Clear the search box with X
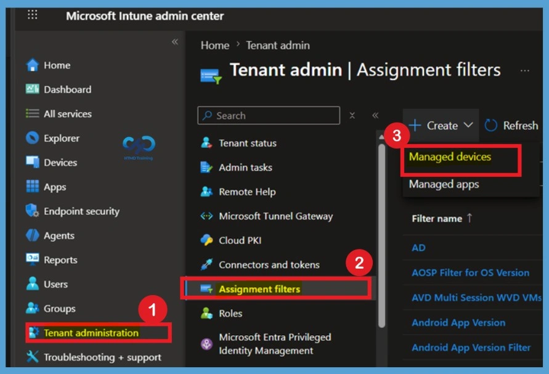The image size is (549, 374). tap(352, 115)
